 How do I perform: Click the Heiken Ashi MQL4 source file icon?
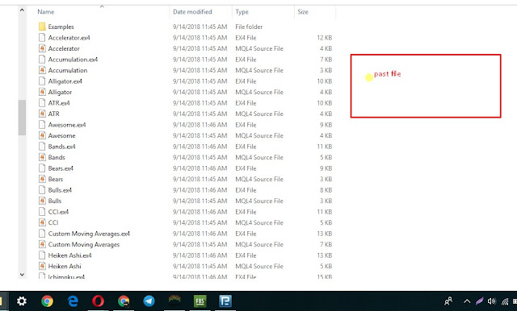[x=42, y=266]
